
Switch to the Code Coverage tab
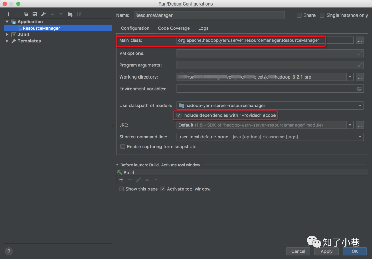point(174,28)
